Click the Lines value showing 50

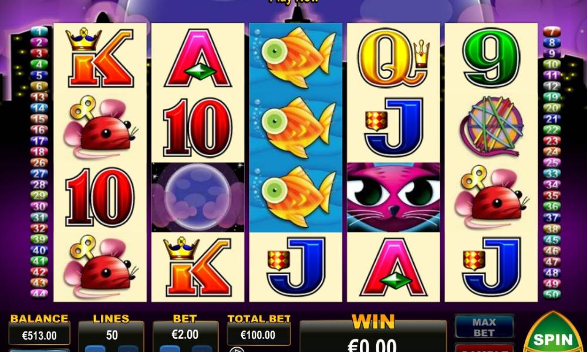click(111, 335)
